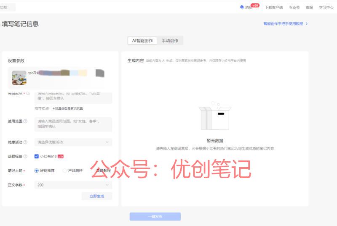Open the 请选择优惠活动 dropdown
This screenshot has width=337, height=226.
tap(73, 142)
